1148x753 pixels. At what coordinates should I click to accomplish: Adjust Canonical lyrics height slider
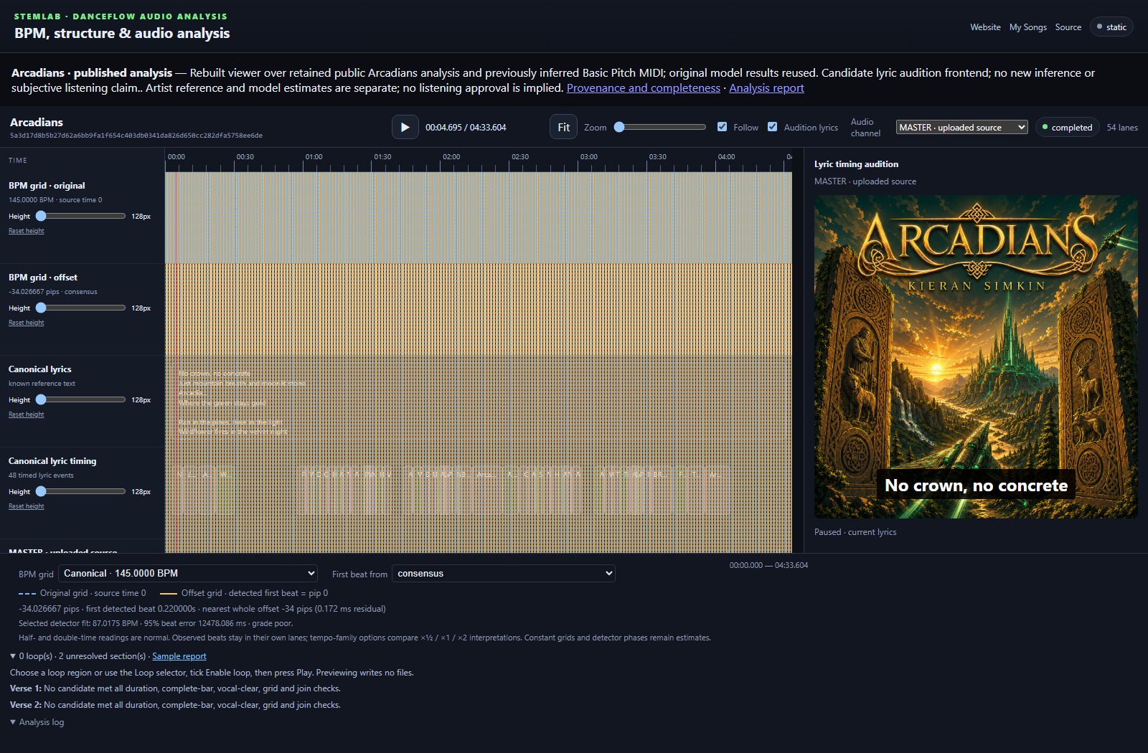tap(80, 399)
